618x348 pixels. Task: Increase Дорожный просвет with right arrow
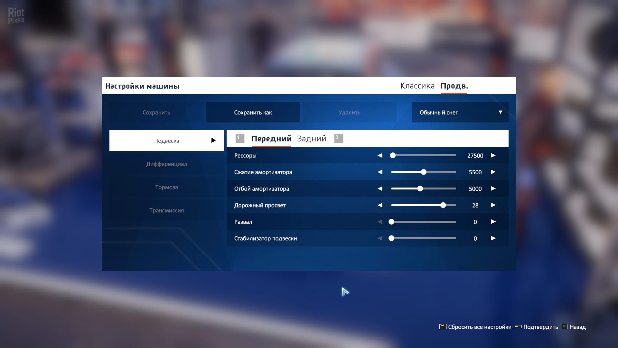tap(493, 205)
